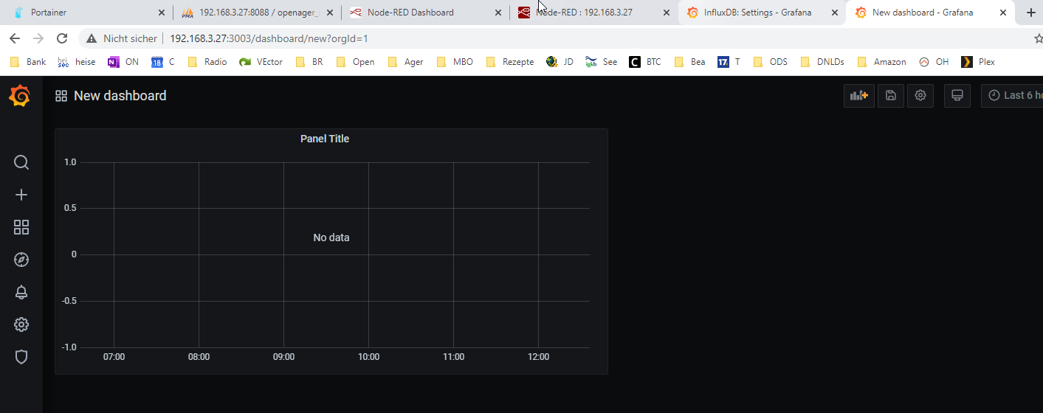Open dashboard settings gear in top toolbar

tap(920, 96)
